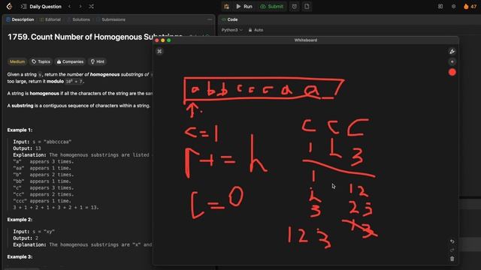Image resolution: width=481 pixels, height=270 pixels.
Task: Start the timer alarm clock icon
Action: (294, 7)
